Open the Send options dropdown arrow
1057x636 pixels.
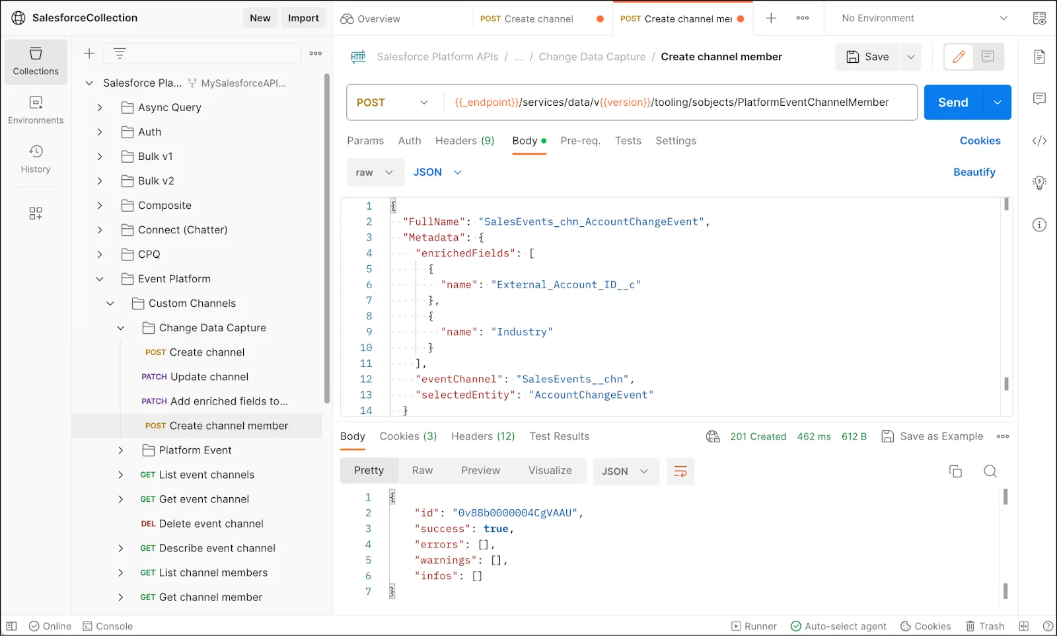[998, 102]
